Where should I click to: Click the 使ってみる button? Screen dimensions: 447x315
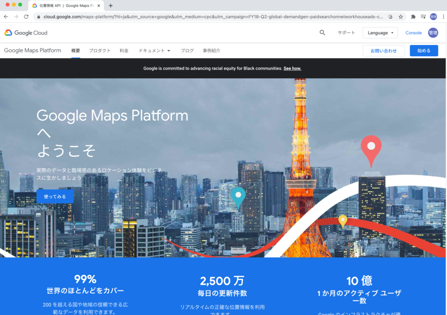(55, 196)
